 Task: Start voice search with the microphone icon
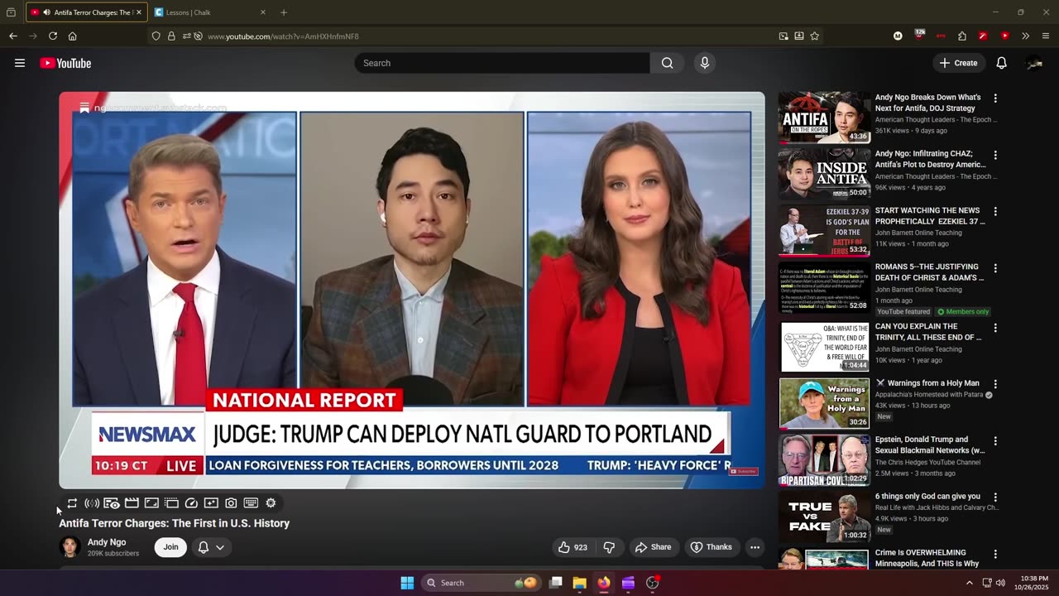[705, 63]
